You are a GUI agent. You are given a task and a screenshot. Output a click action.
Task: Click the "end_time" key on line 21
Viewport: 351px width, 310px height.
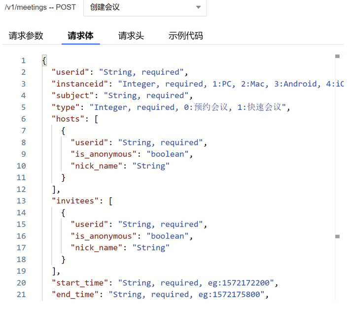coord(75,294)
